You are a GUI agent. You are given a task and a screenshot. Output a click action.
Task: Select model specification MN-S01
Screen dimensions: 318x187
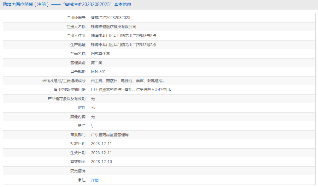[x=98, y=72]
